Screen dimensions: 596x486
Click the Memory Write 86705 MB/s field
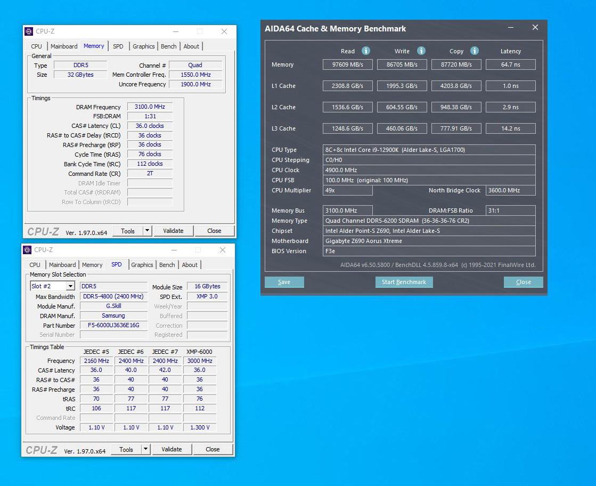click(402, 64)
